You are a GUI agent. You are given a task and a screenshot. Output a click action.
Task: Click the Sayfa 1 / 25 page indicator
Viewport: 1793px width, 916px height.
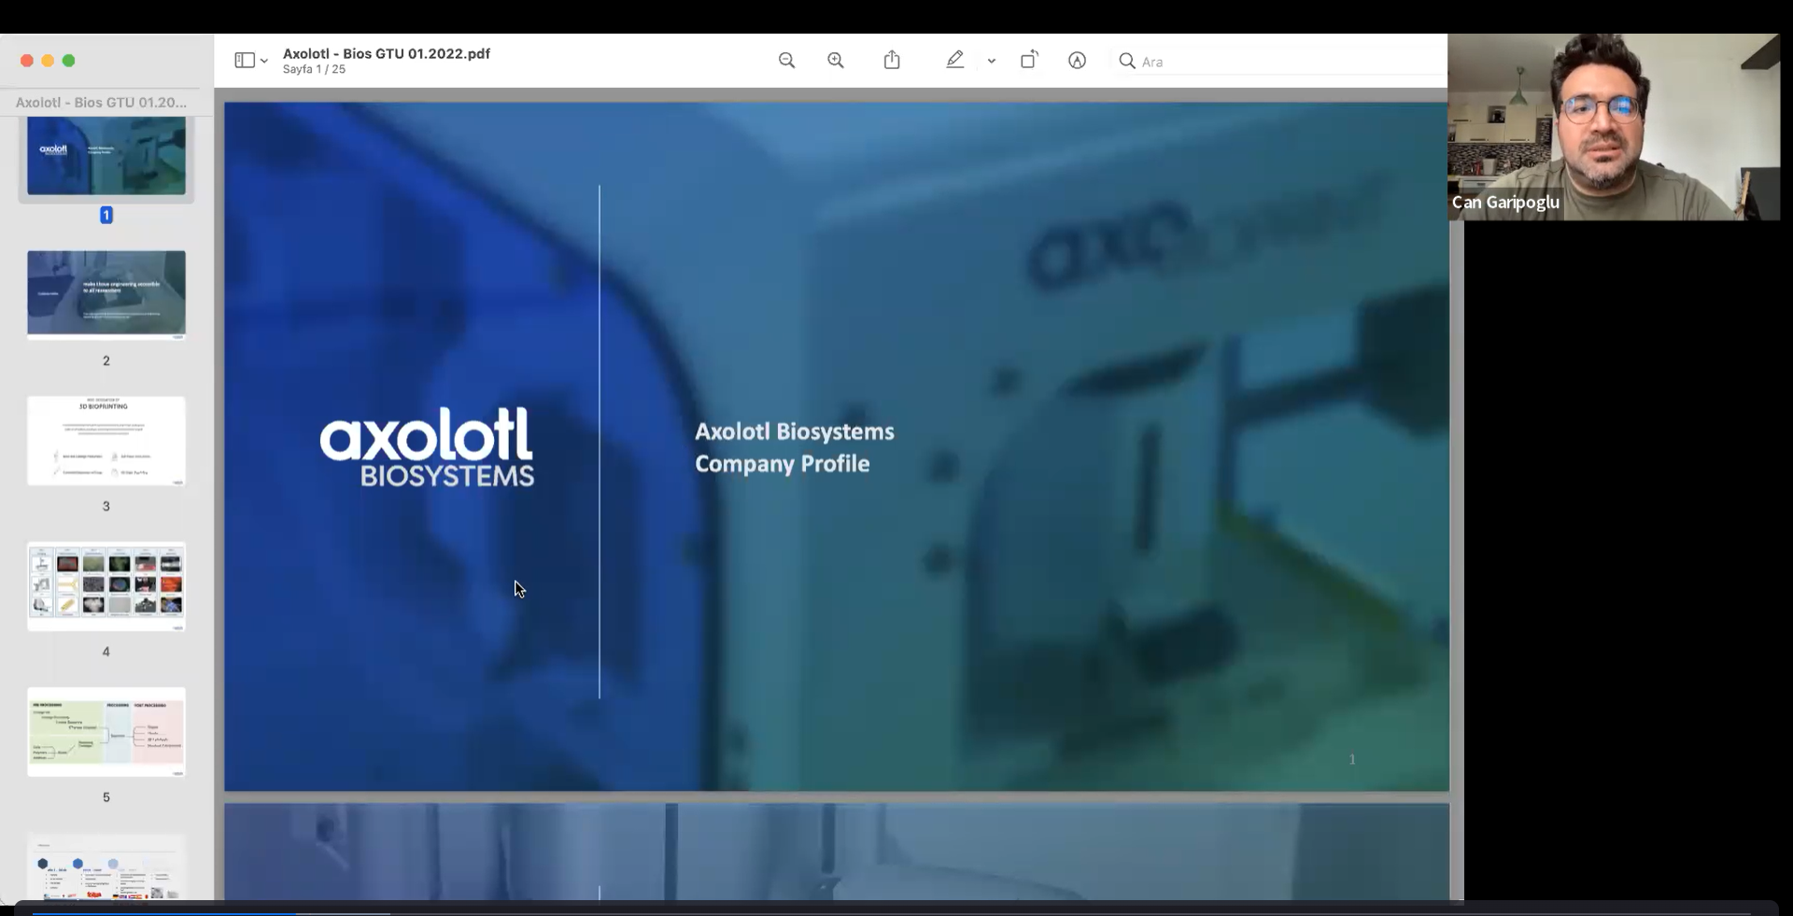point(314,69)
